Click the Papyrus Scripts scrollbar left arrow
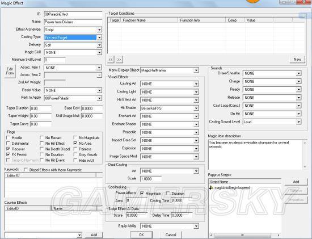312x239 pixels. point(211,235)
